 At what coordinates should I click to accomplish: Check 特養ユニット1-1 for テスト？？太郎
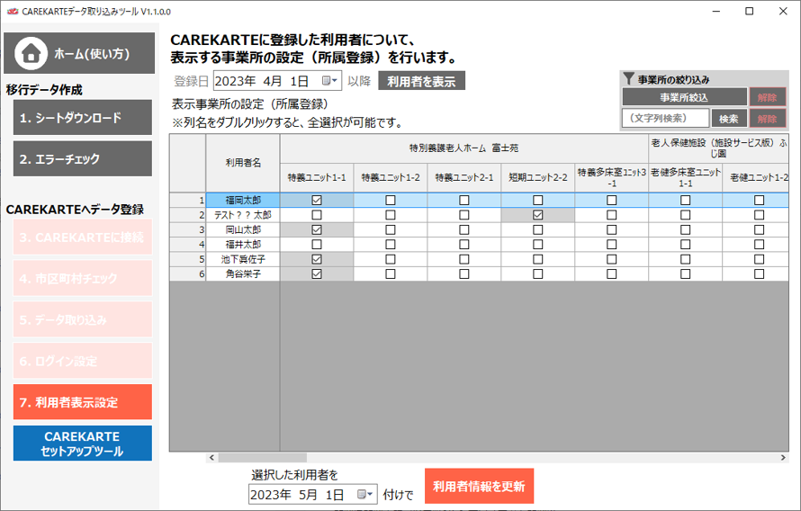pyautogui.click(x=317, y=215)
